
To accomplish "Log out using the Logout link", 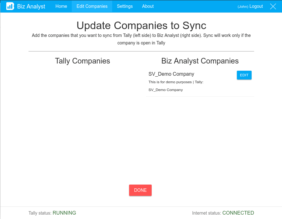I will pyautogui.click(x=256, y=6).
